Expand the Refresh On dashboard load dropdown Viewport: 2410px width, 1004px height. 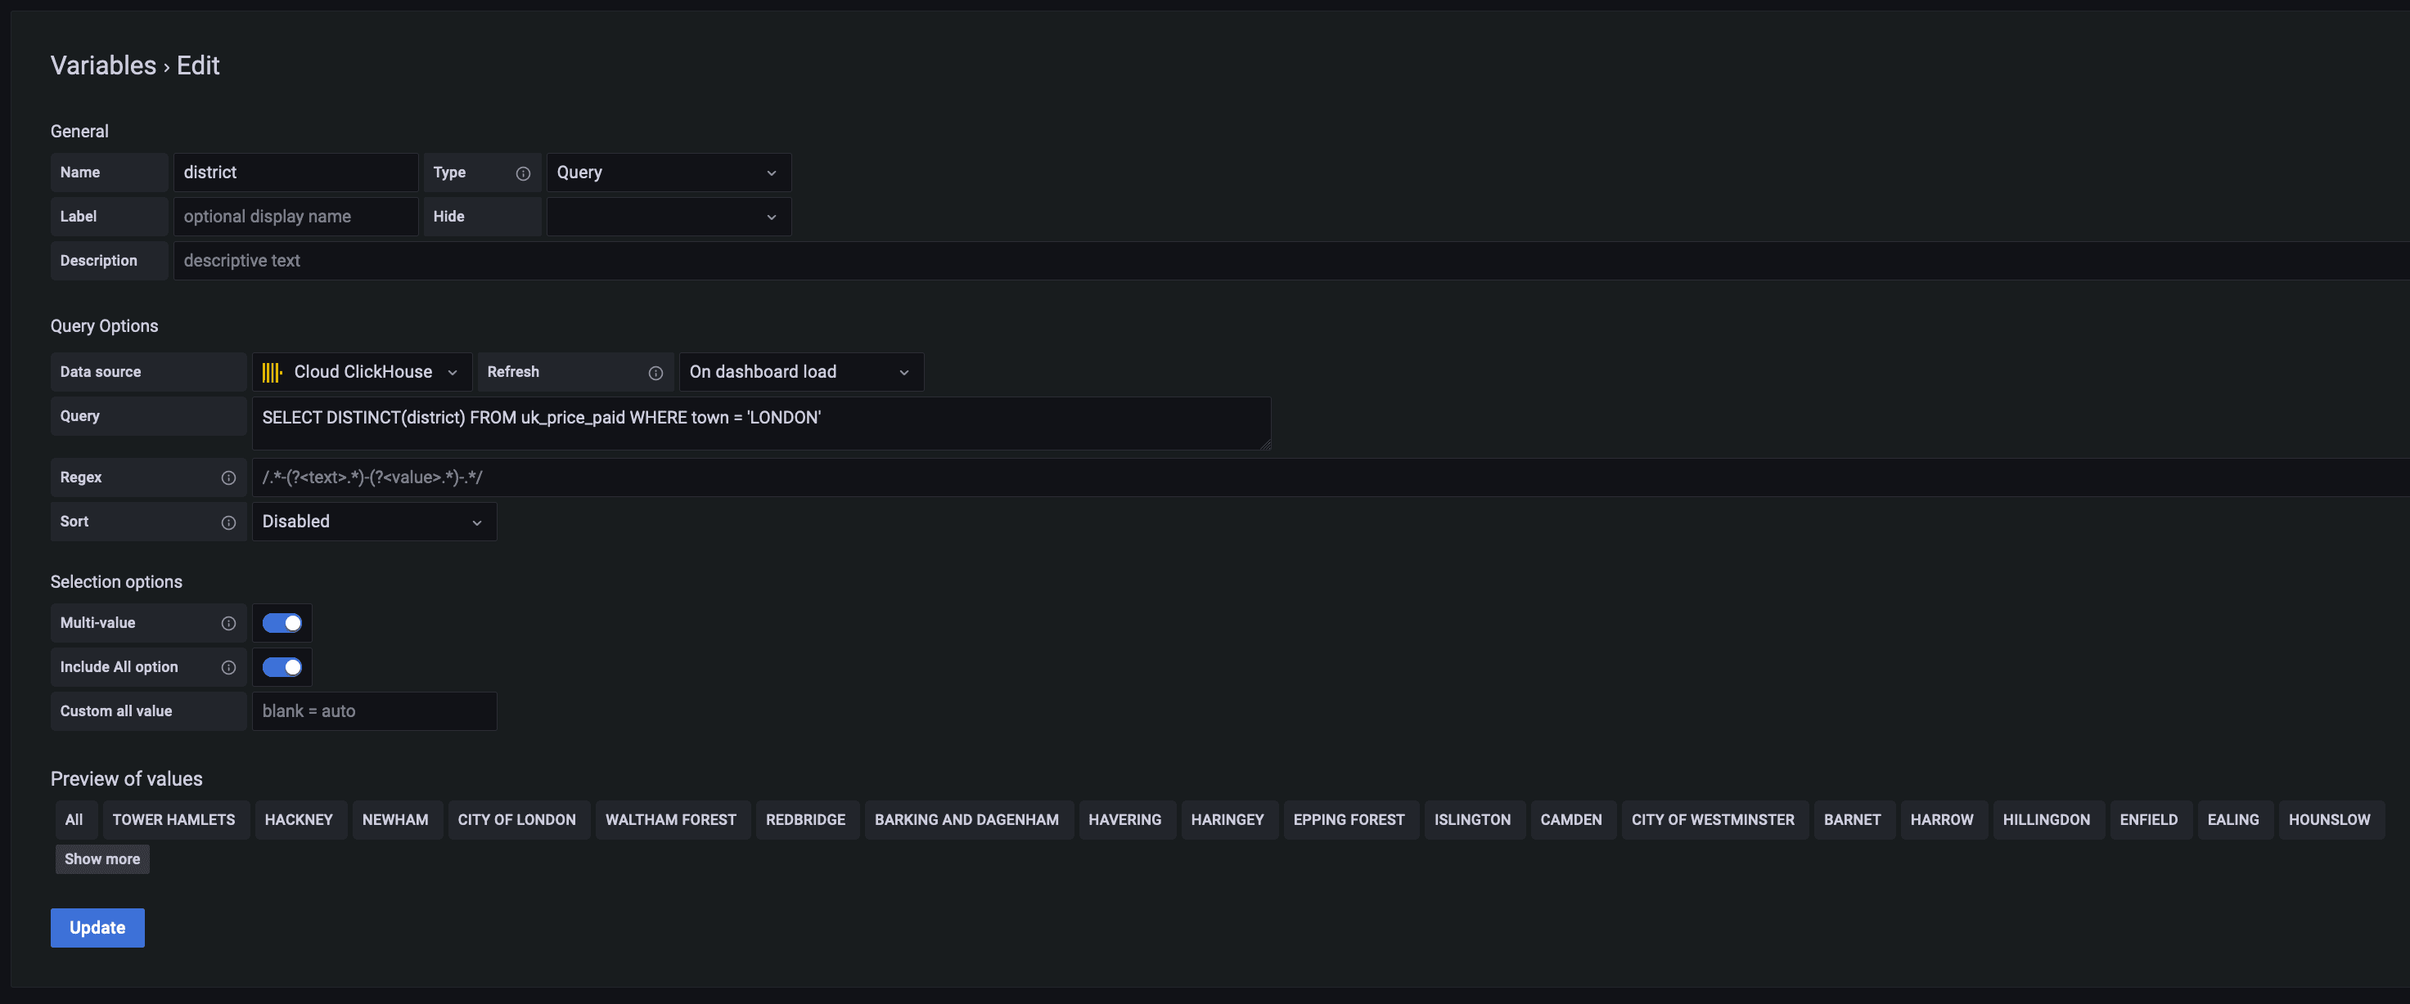tap(800, 372)
